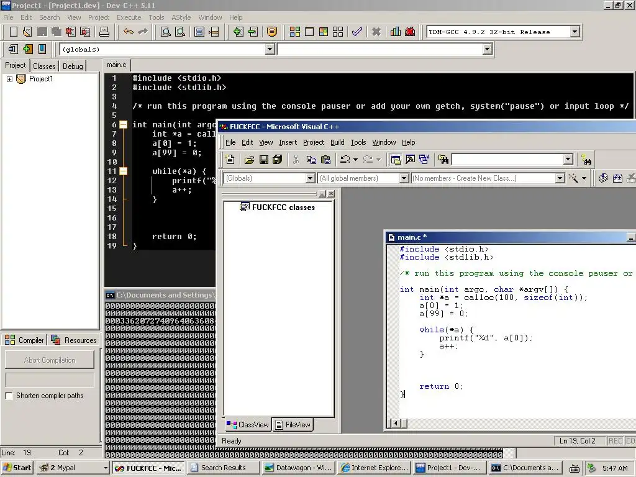The image size is (636, 477).
Task: Collapse the while-loop fold at line 11
Action: click(x=124, y=171)
